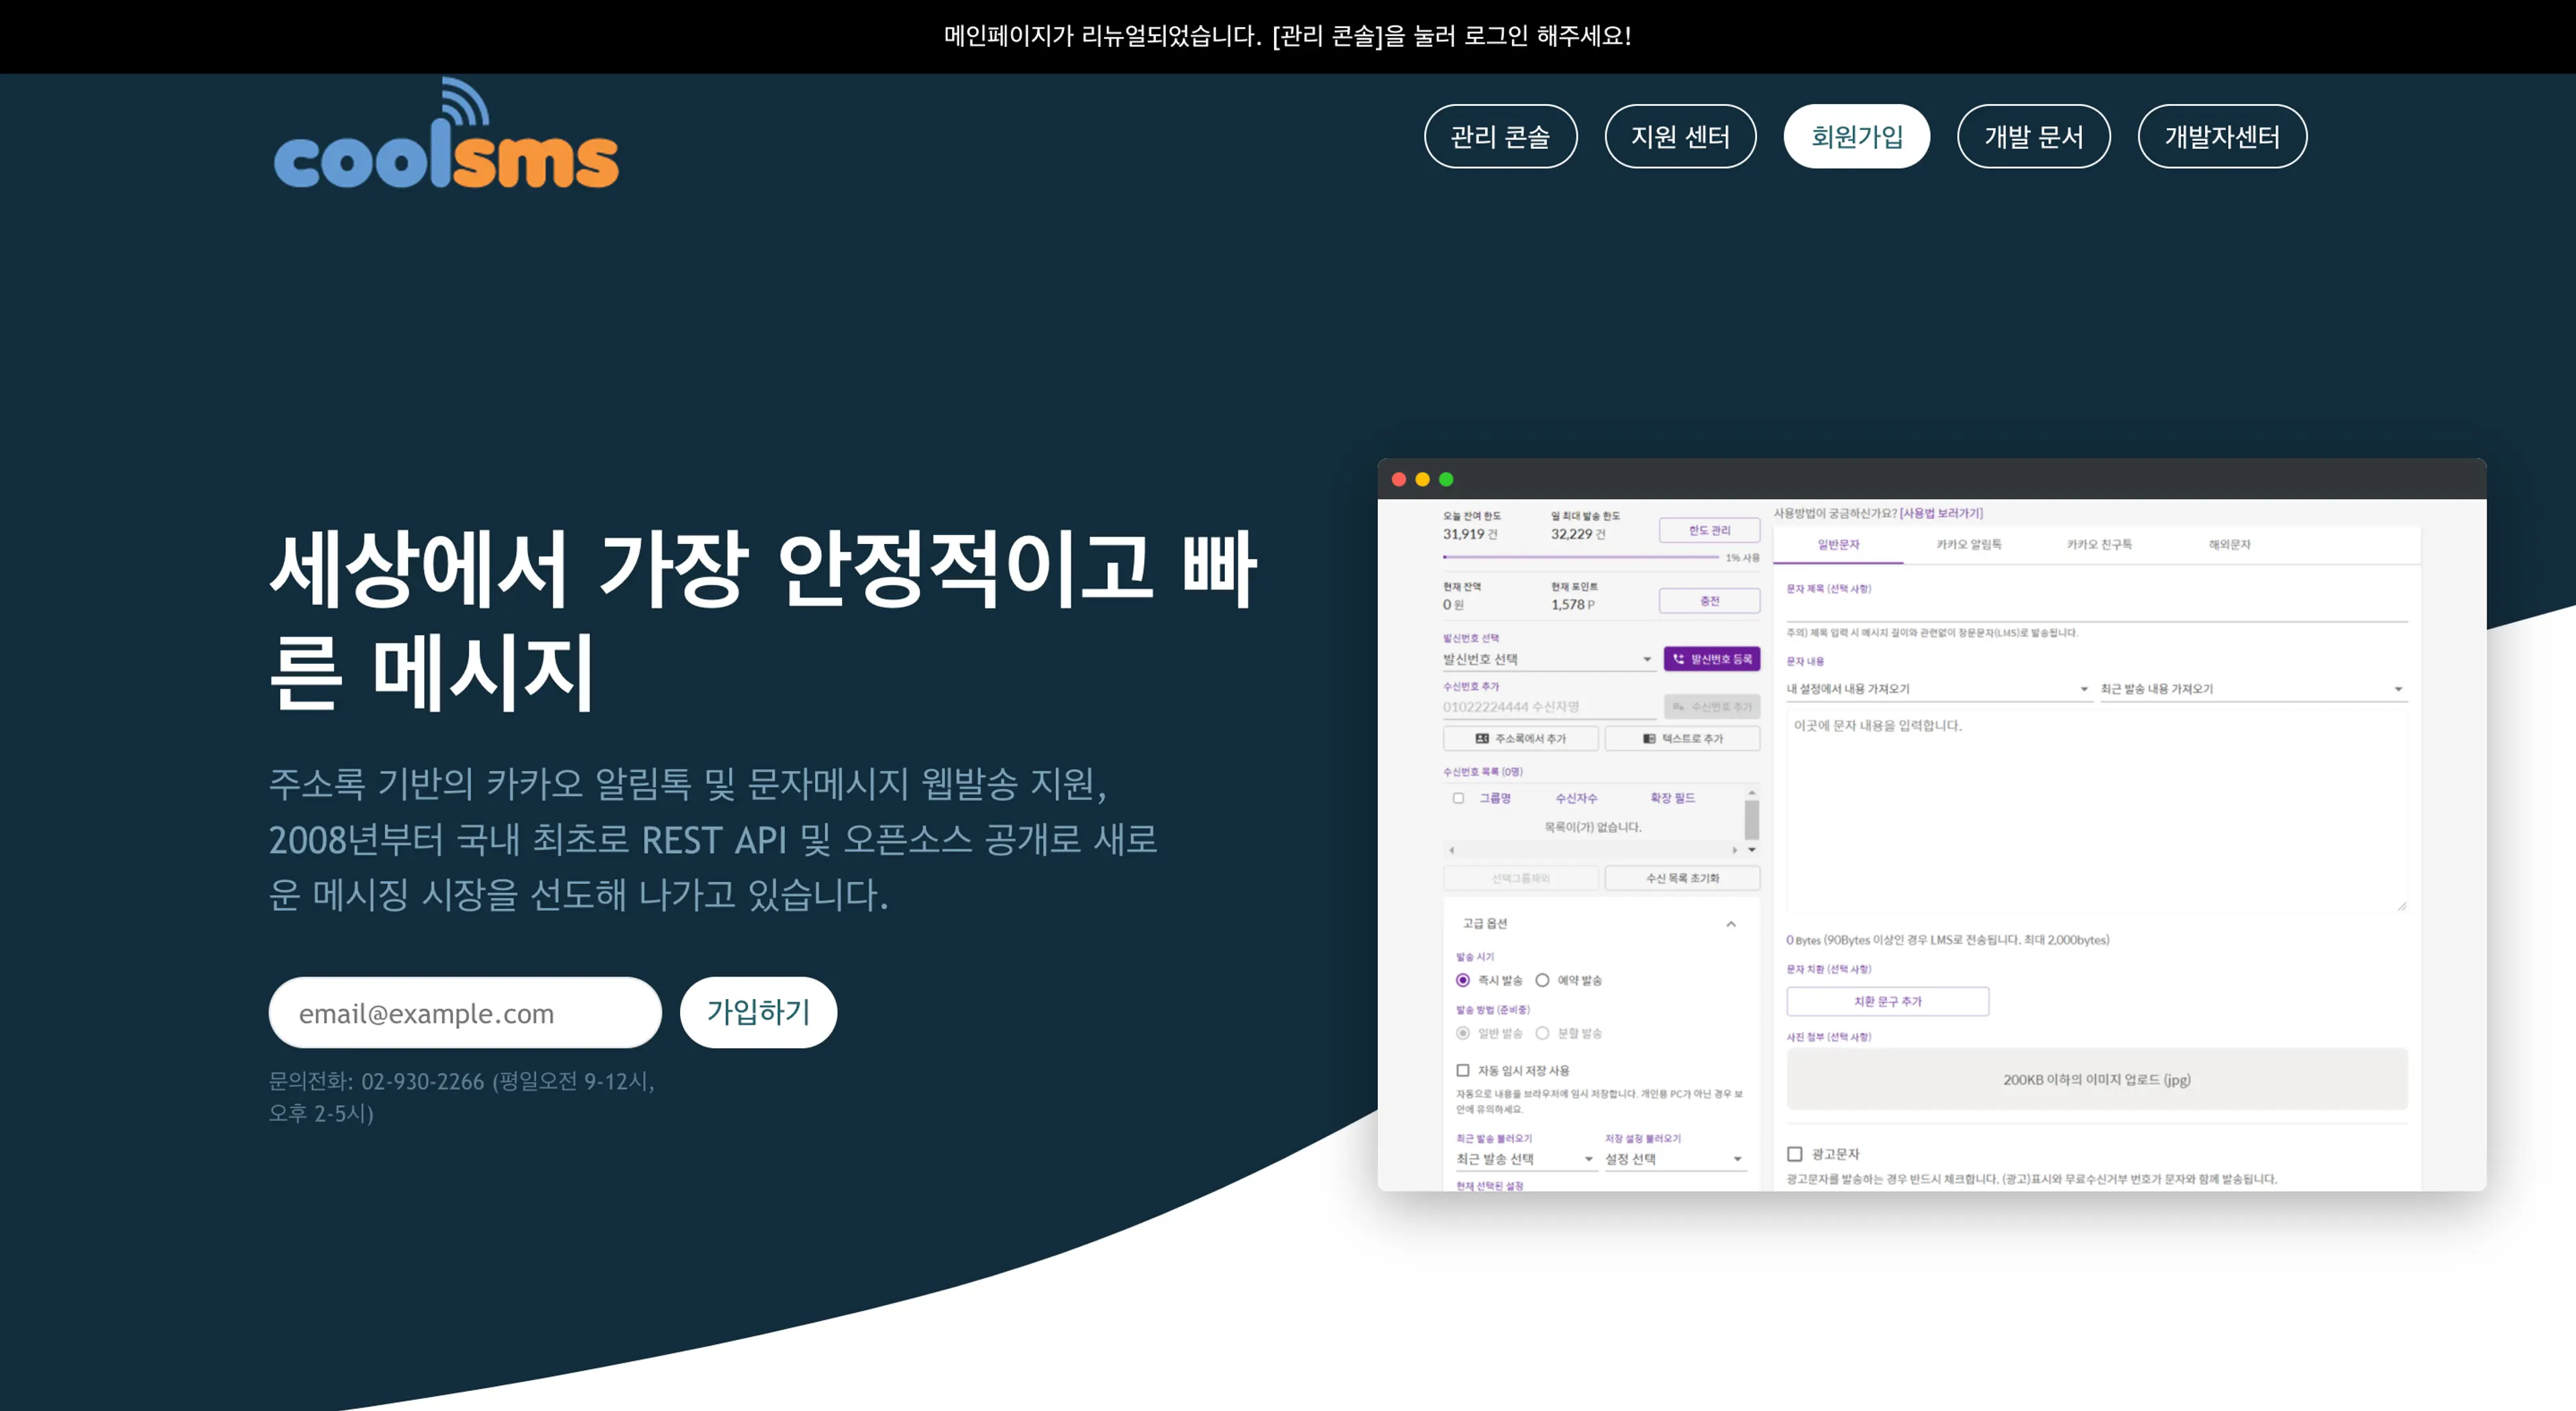Image resolution: width=2576 pixels, height=1411 pixels.
Task: Tick the select-all checkbox beside 그룹명
Action: click(1458, 798)
